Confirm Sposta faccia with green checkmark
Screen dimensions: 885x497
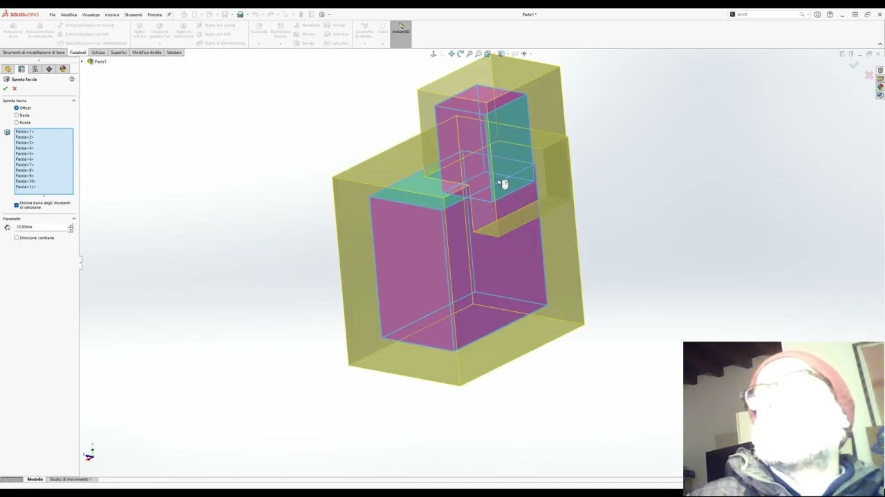pos(6,88)
